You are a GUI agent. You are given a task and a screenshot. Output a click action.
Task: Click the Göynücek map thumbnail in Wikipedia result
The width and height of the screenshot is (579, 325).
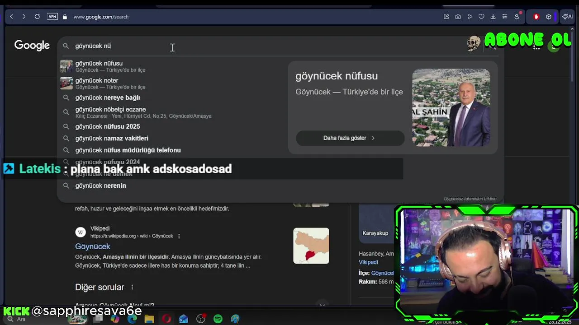coord(311,246)
